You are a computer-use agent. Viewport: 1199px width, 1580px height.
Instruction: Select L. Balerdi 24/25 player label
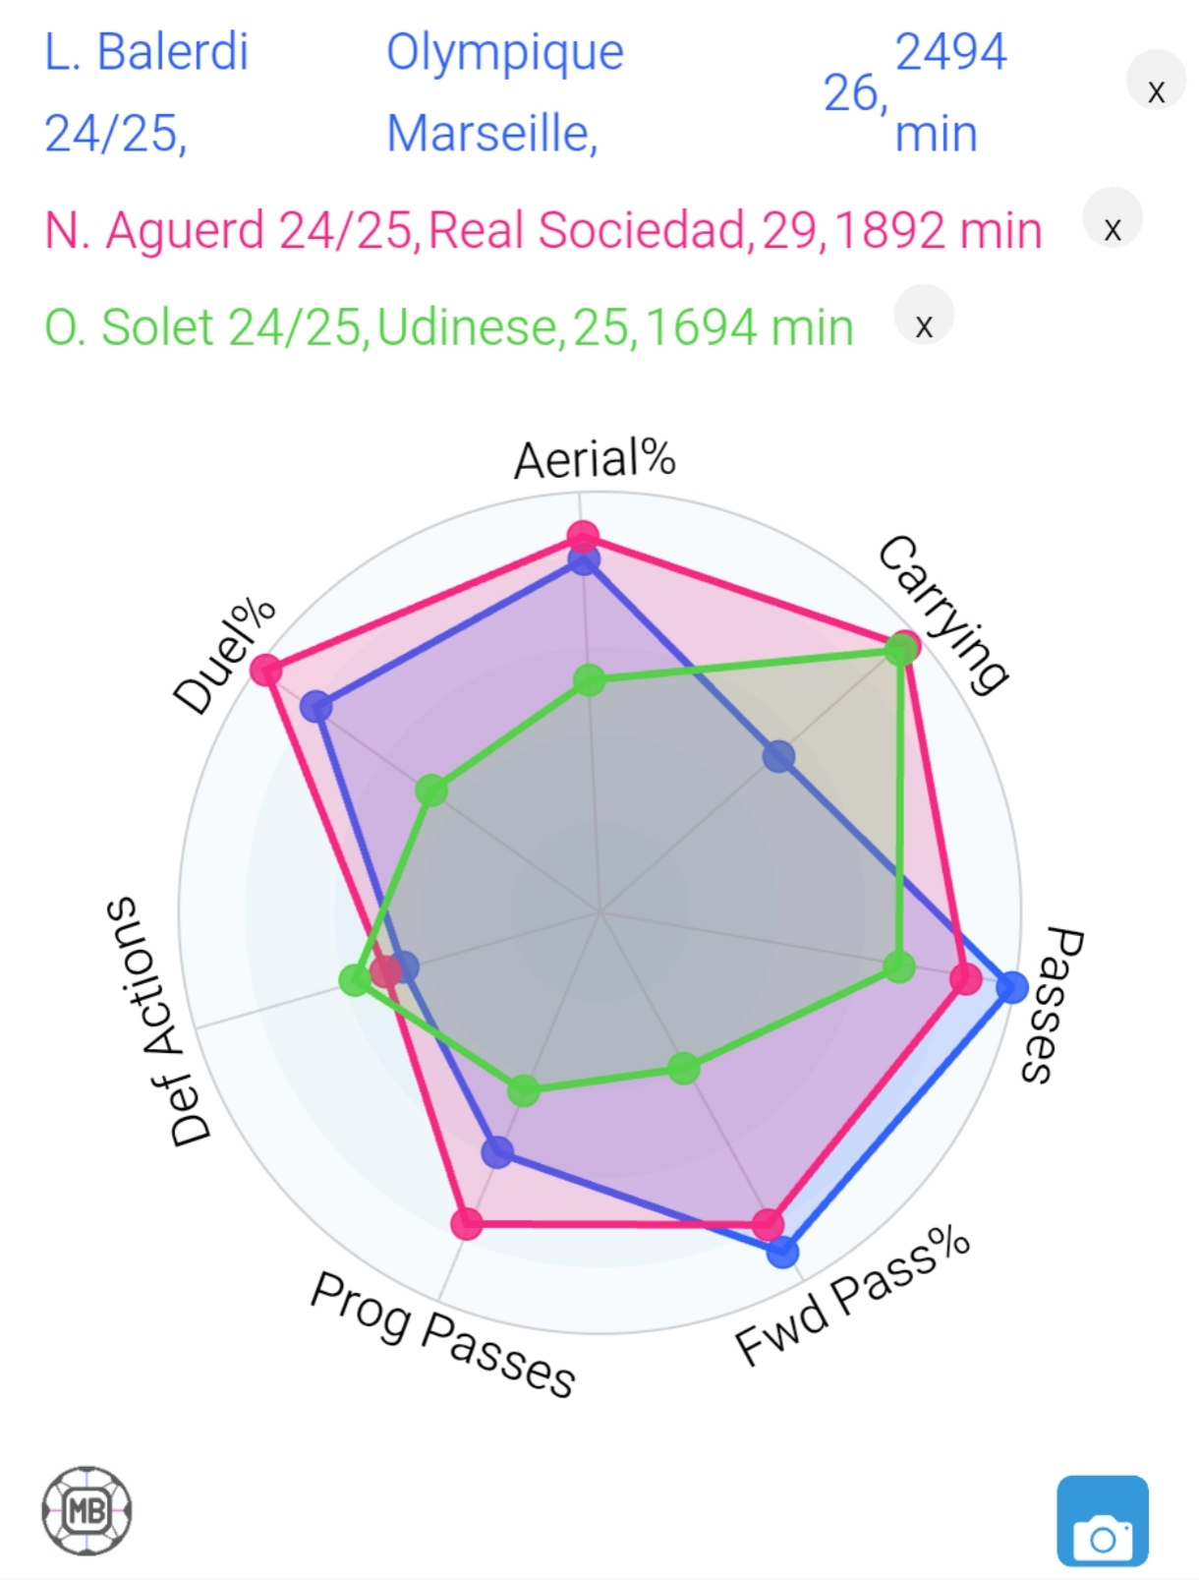pyautogui.click(x=146, y=91)
